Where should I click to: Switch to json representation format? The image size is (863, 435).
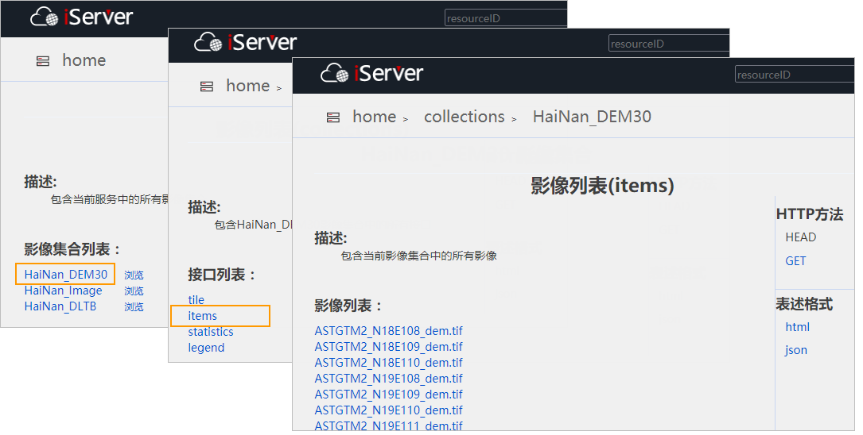[796, 350]
